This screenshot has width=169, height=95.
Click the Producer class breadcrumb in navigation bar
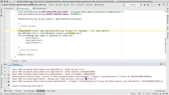(99, 5)
